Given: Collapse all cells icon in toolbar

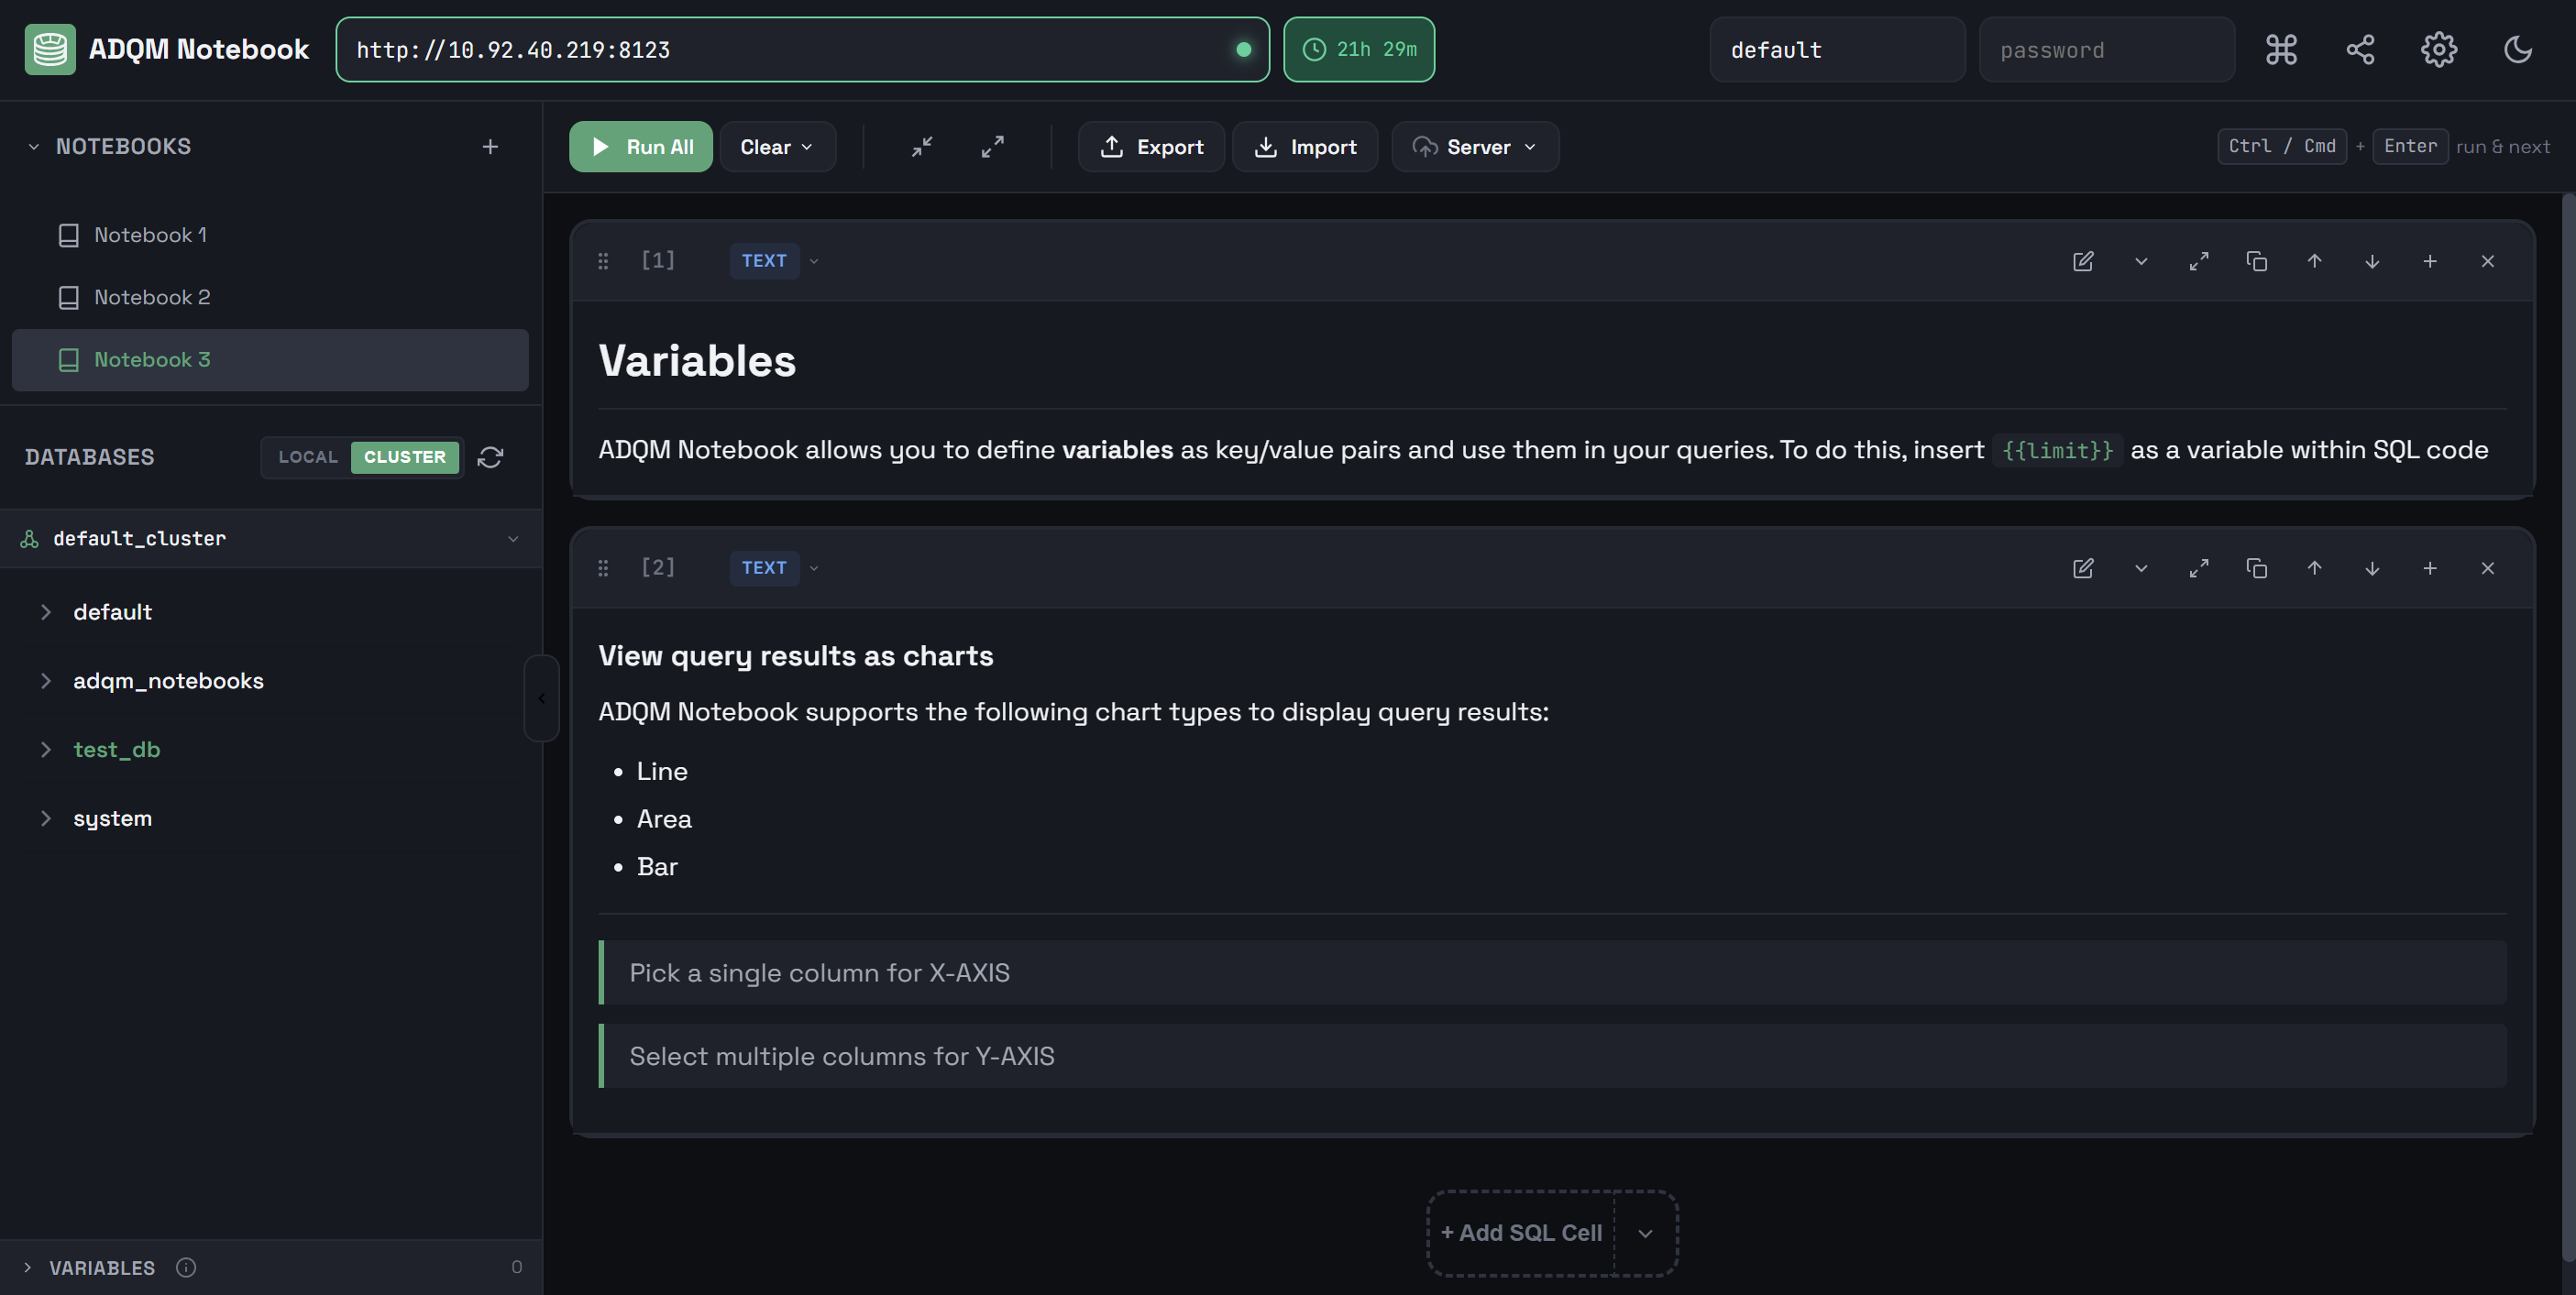Looking at the screenshot, I should click(x=922, y=147).
